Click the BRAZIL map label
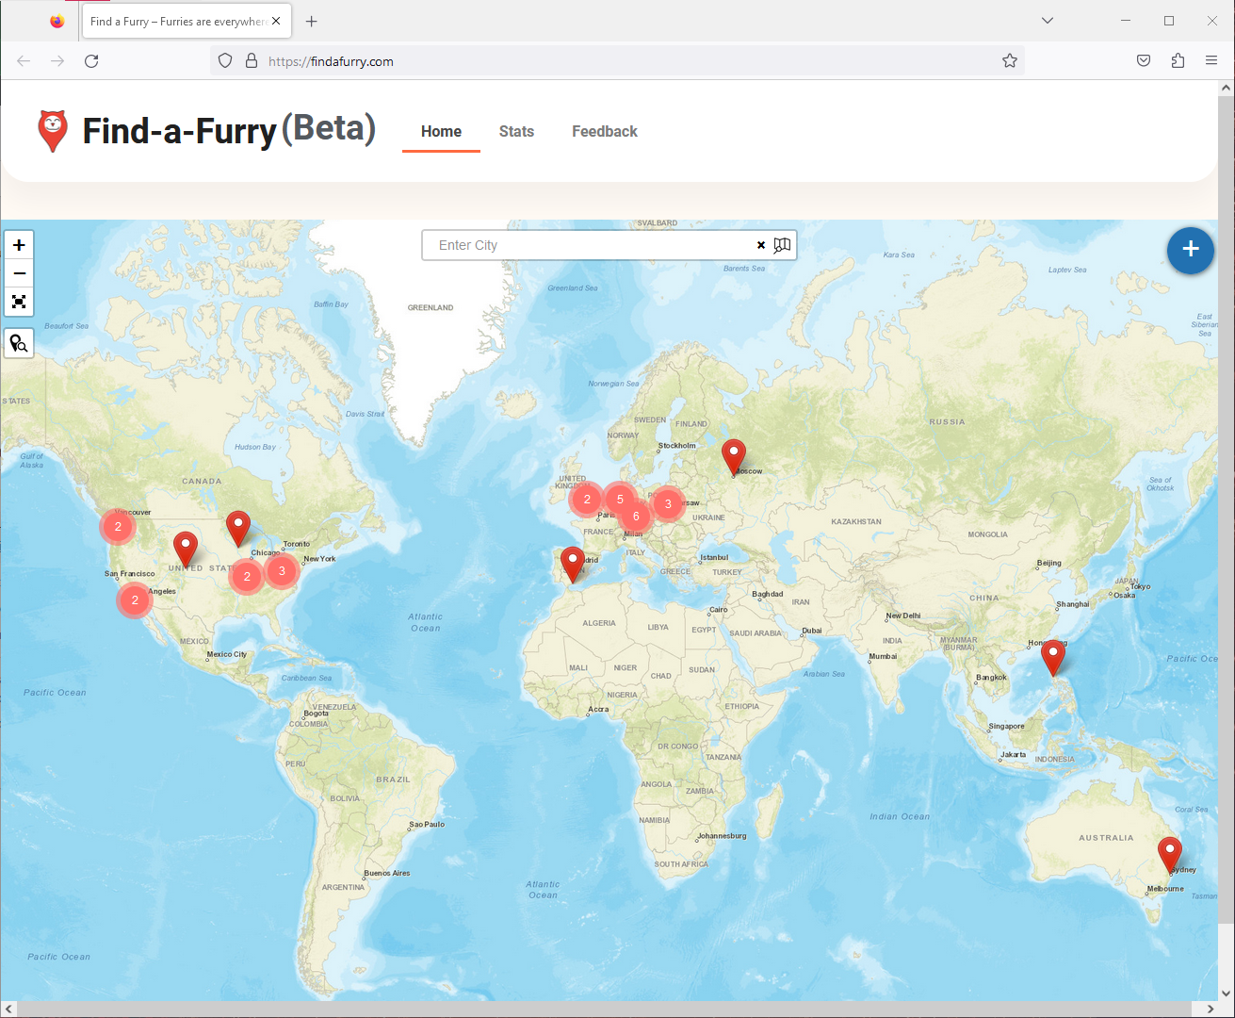 393,780
